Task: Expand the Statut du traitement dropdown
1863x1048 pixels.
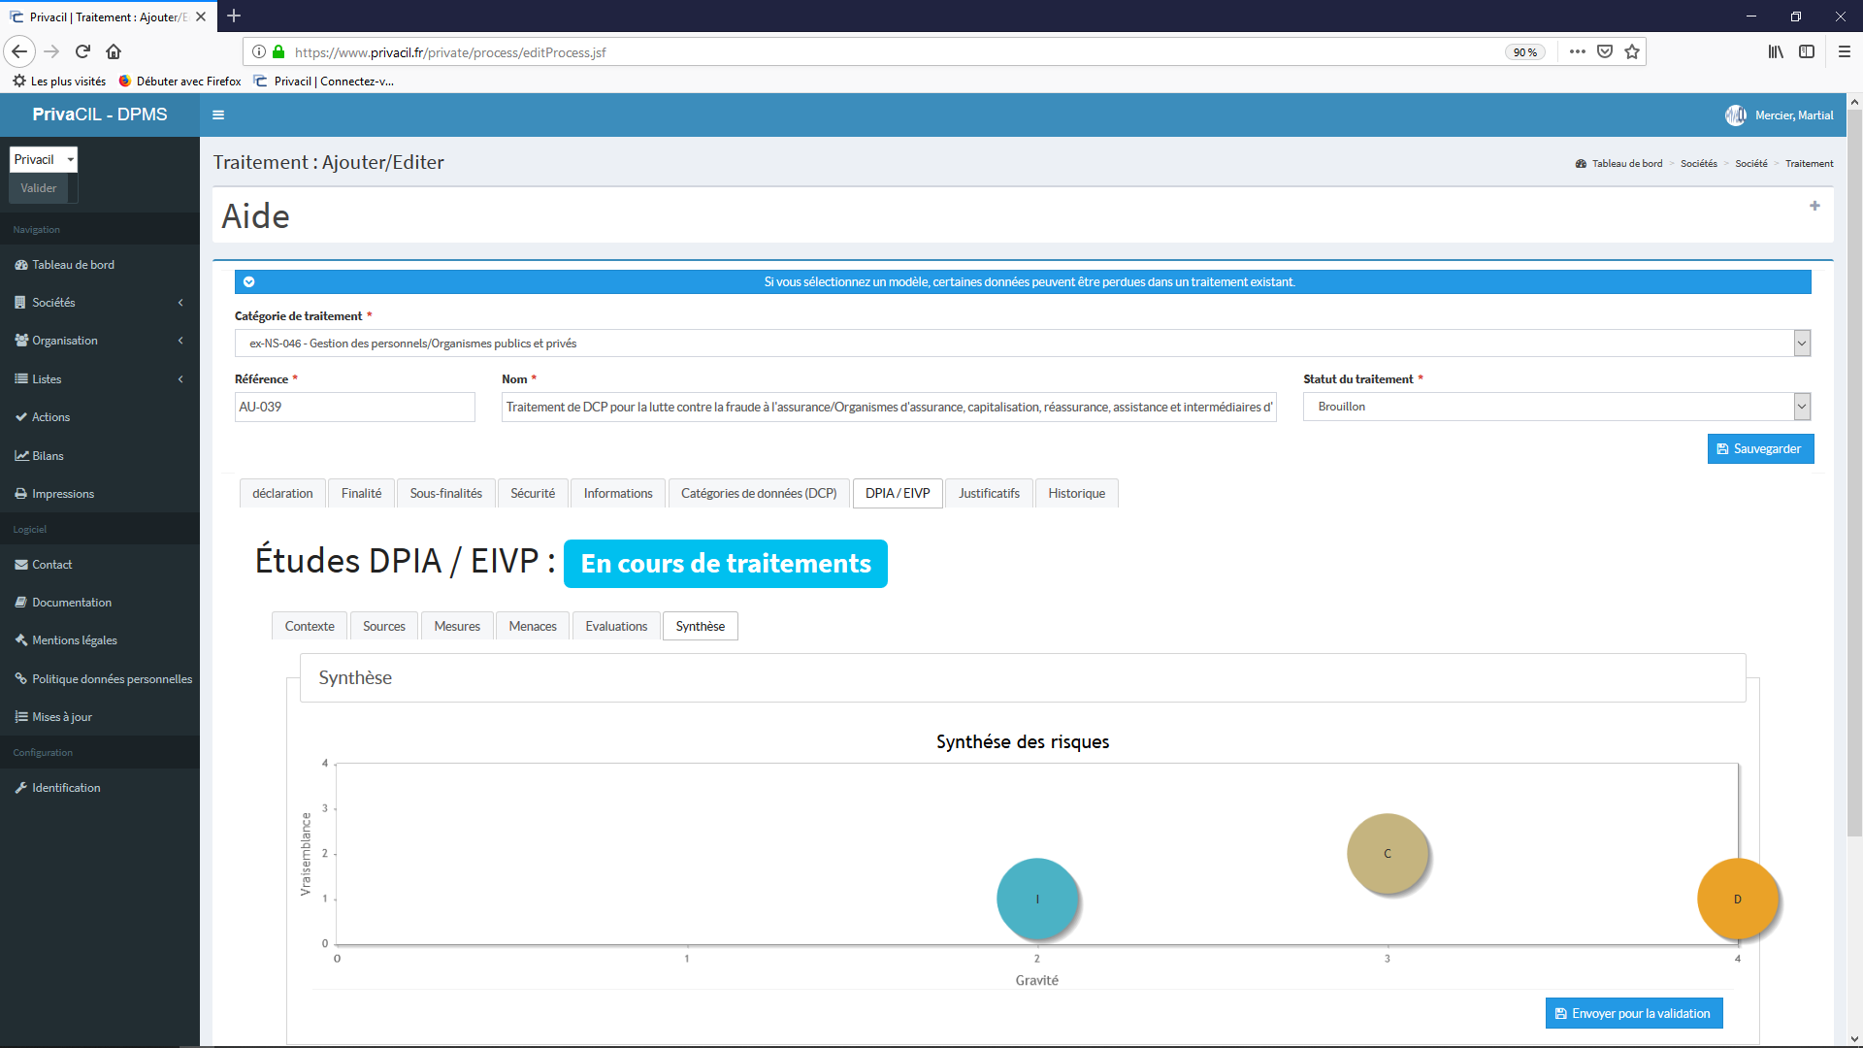Action: coord(1802,406)
